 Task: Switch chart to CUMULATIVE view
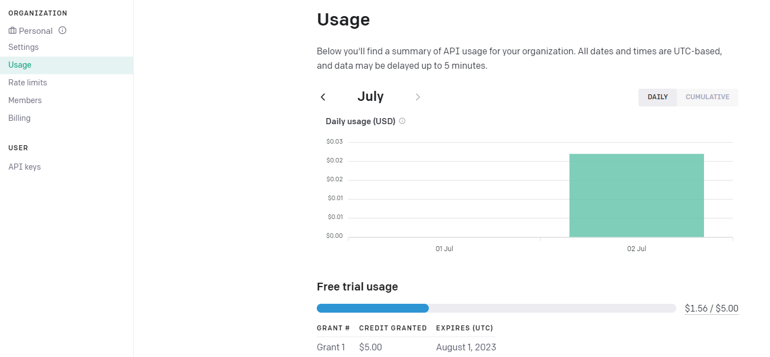click(x=707, y=97)
